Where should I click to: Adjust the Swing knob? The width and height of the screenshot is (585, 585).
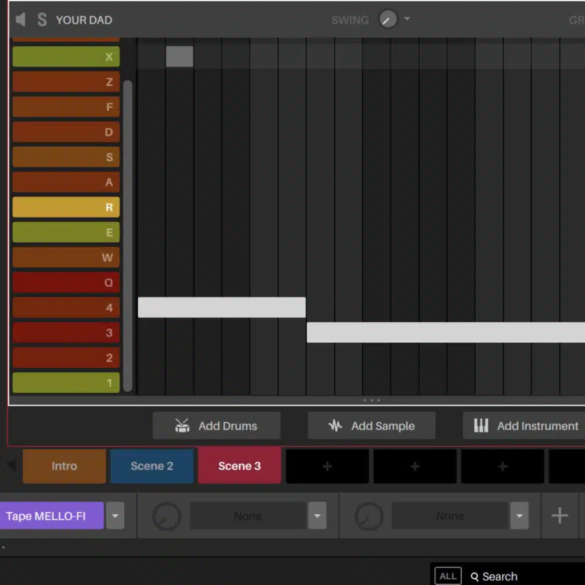(x=388, y=19)
